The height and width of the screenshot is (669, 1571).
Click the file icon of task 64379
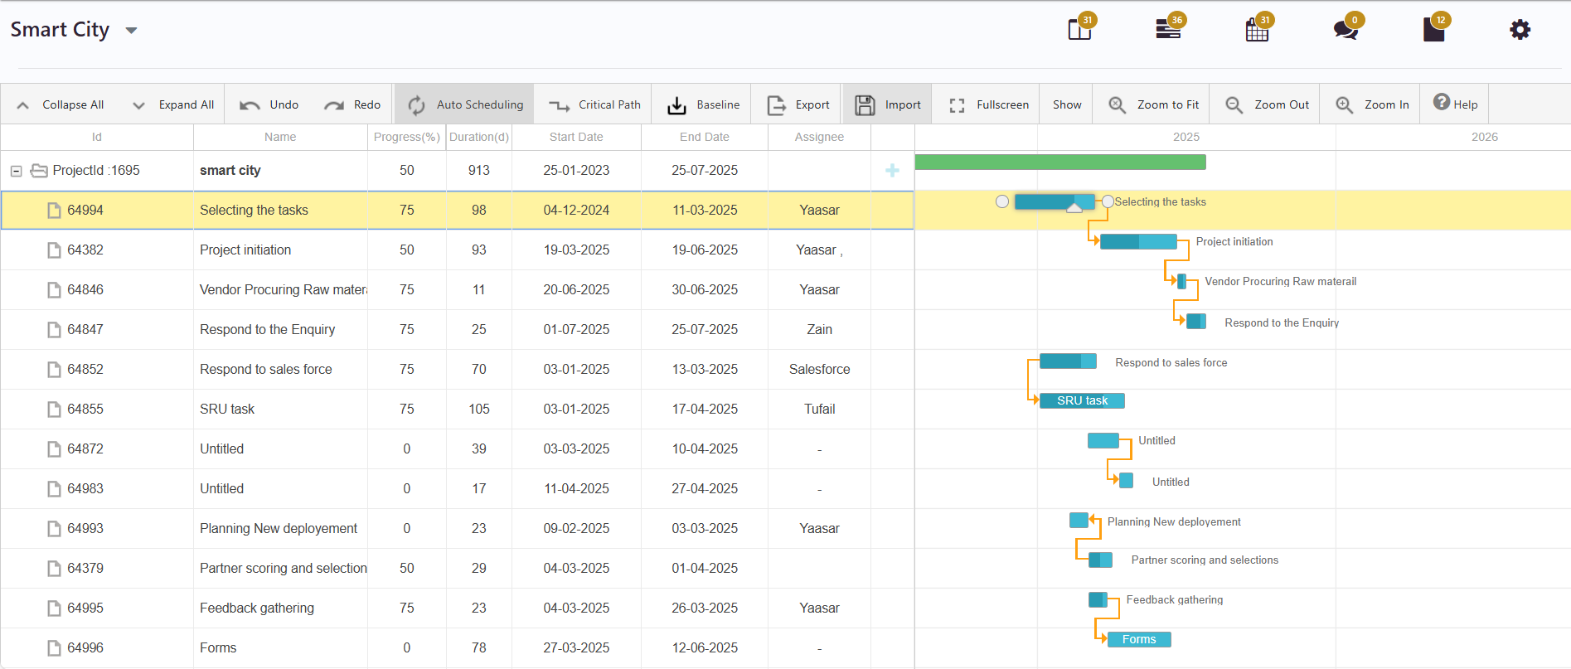pos(54,569)
